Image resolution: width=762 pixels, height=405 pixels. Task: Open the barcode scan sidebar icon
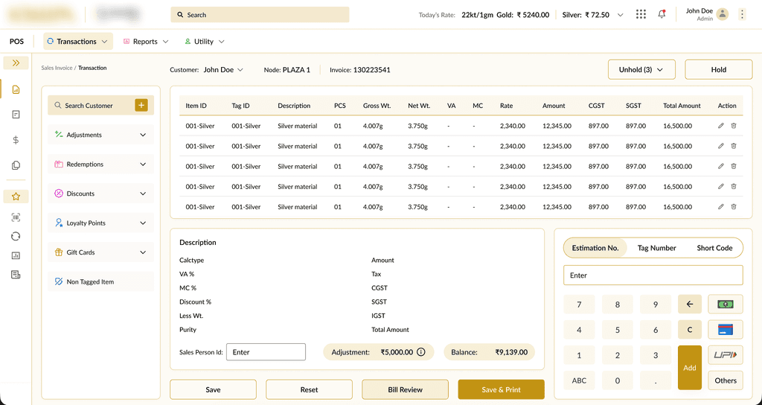coord(16,217)
